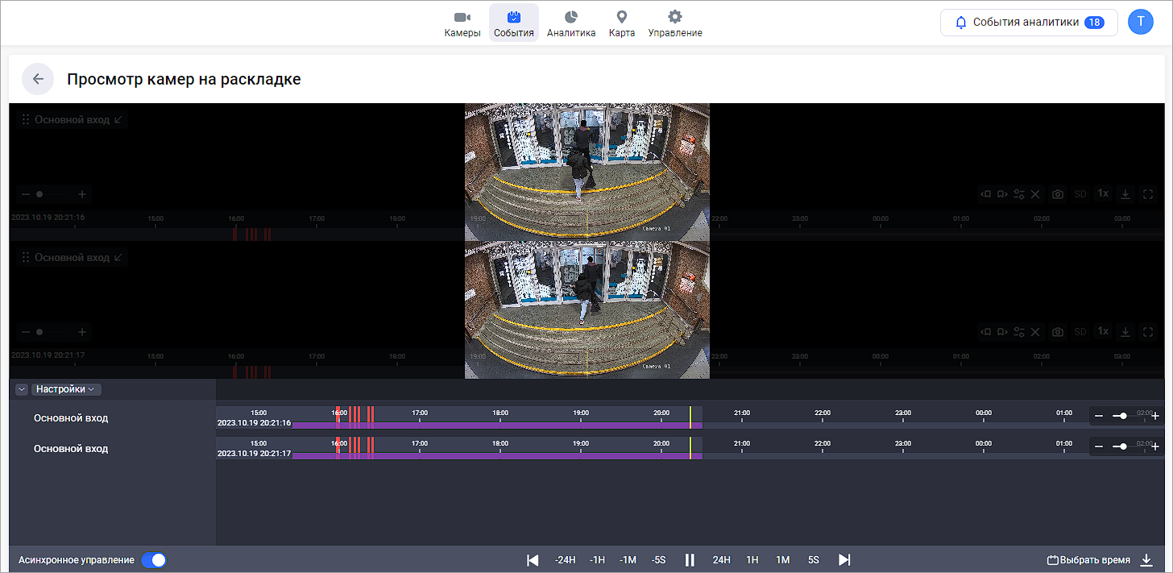Pause playback
This screenshot has height=573, width=1173.
690,560
